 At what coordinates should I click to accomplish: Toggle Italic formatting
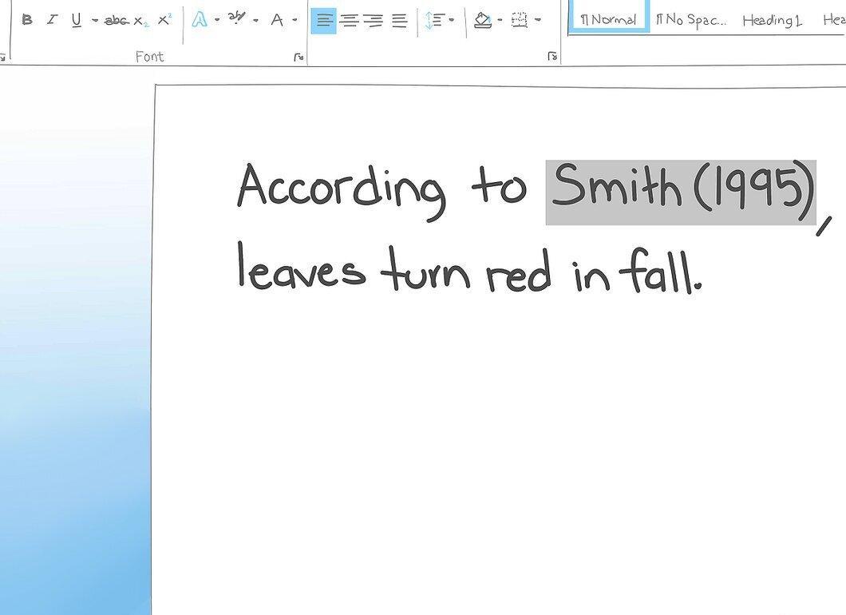pos(52,20)
